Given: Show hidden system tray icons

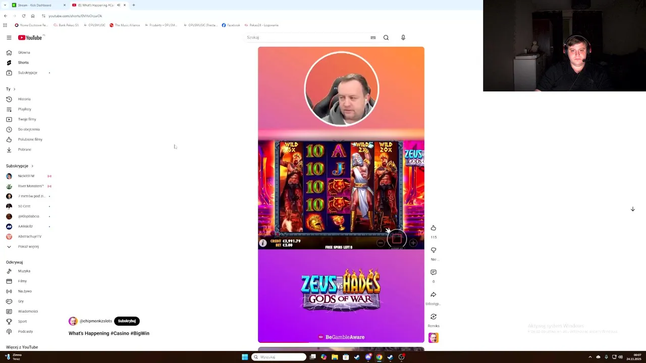Looking at the screenshot, I should pyautogui.click(x=590, y=357).
